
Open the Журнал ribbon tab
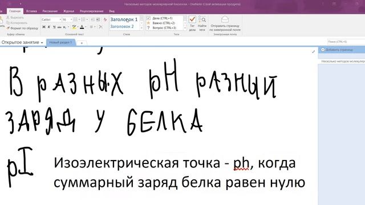click(x=68, y=11)
